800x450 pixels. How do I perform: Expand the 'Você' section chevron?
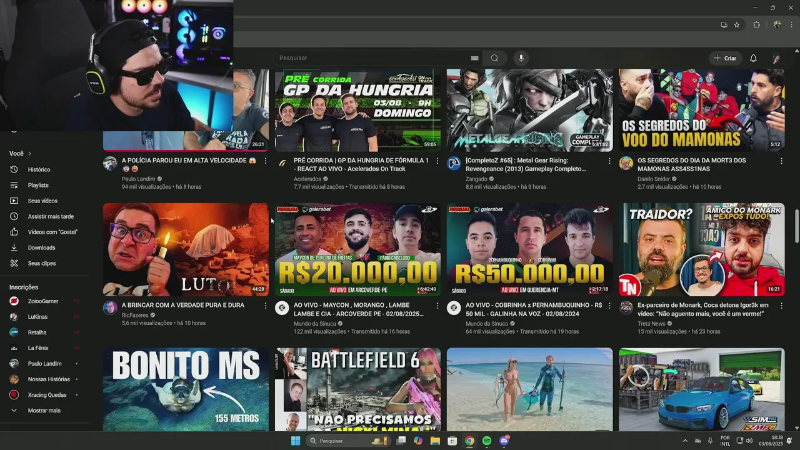tap(29, 154)
